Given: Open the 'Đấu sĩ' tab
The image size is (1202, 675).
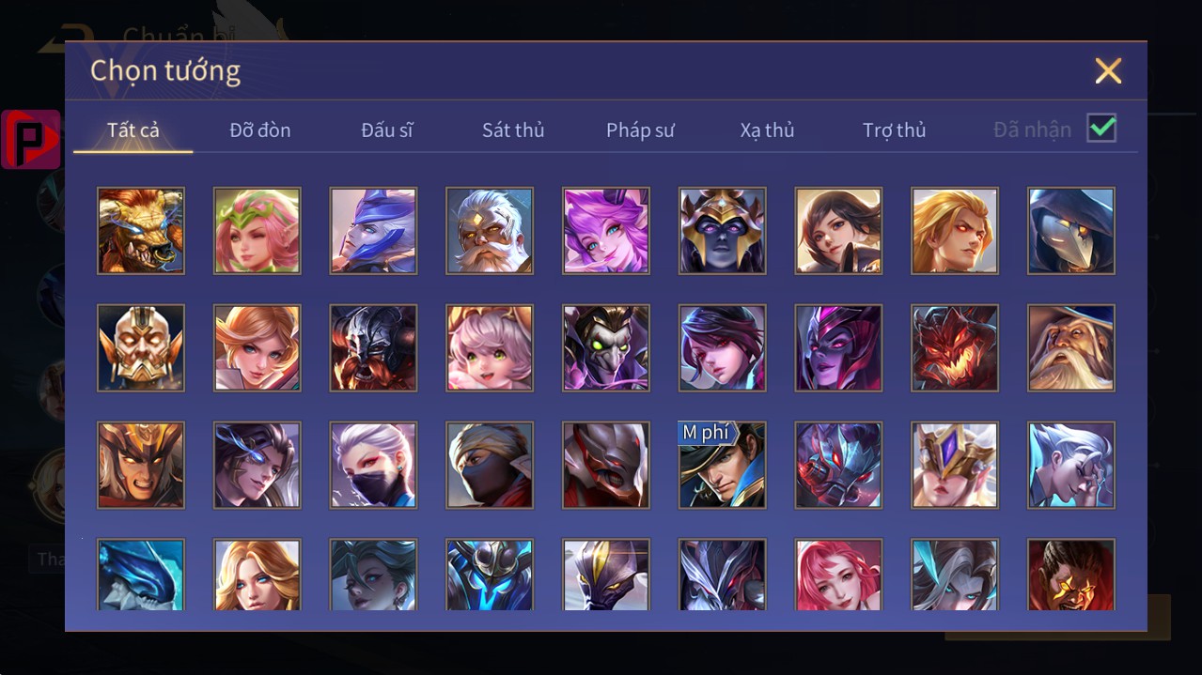Looking at the screenshot, I should [x=387, y=130].
